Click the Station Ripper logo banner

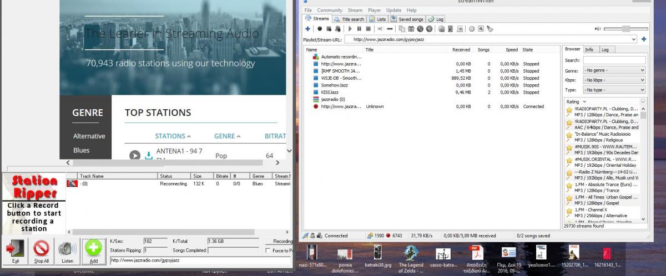coord(34,188)
